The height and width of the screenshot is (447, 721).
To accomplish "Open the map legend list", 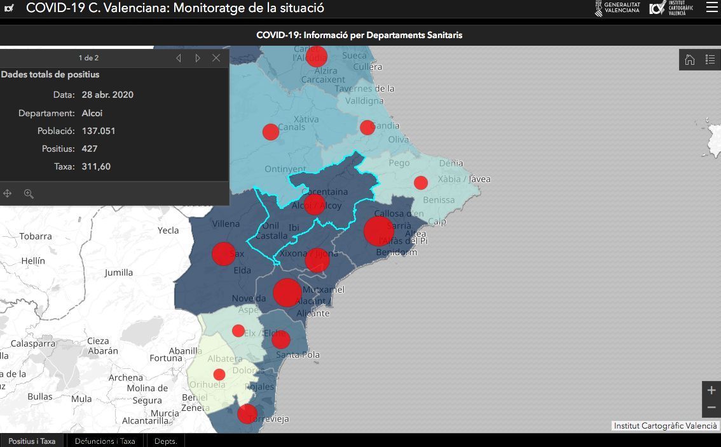I will pos(710,60).
